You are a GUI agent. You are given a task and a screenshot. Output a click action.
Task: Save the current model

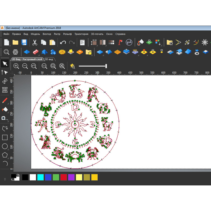pos(25,42)
